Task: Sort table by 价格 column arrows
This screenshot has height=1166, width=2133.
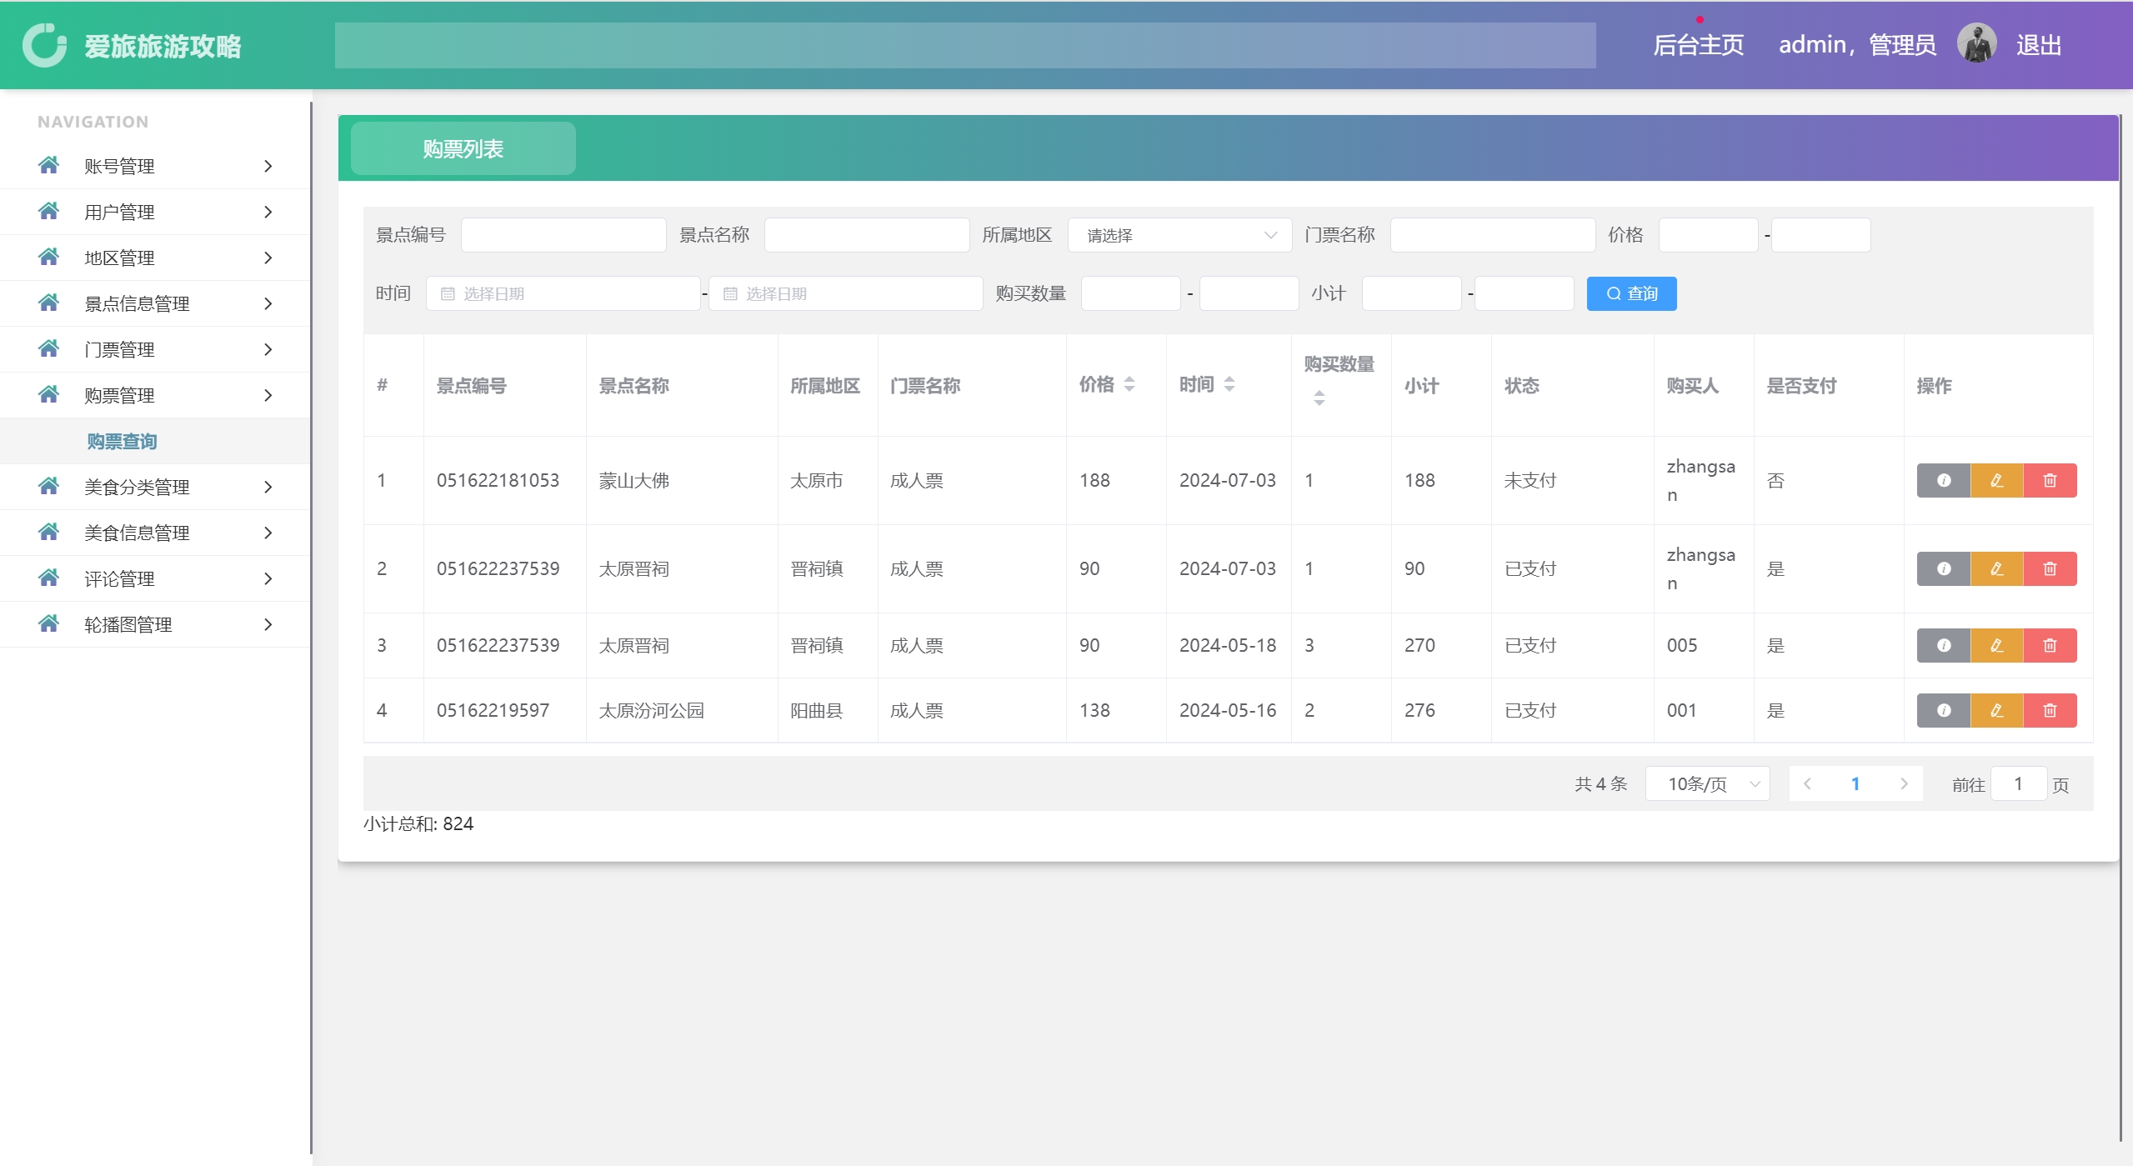Action: 1129,384
